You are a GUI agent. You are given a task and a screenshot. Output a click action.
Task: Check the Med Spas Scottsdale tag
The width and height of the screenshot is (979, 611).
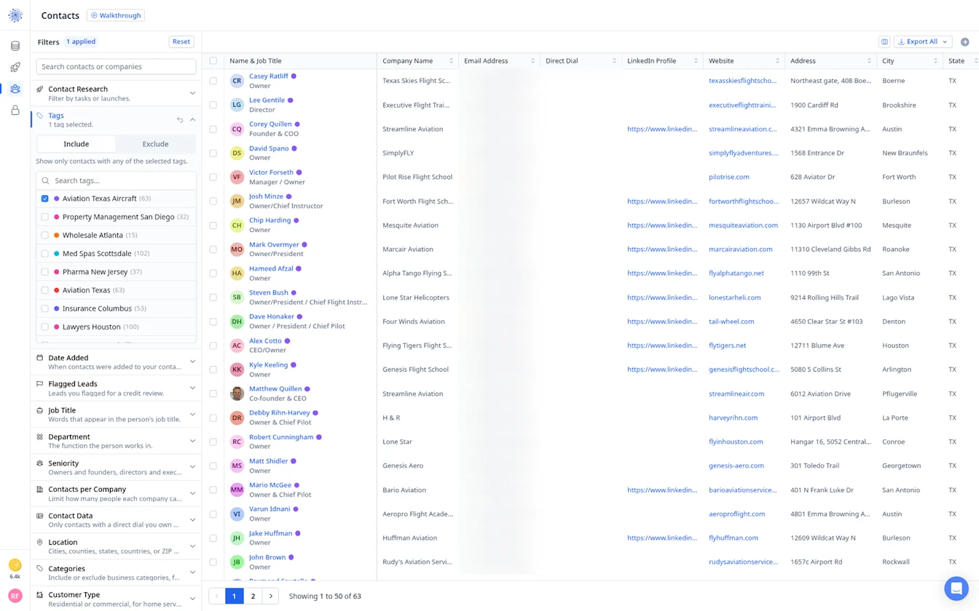[x=45, y=253]
